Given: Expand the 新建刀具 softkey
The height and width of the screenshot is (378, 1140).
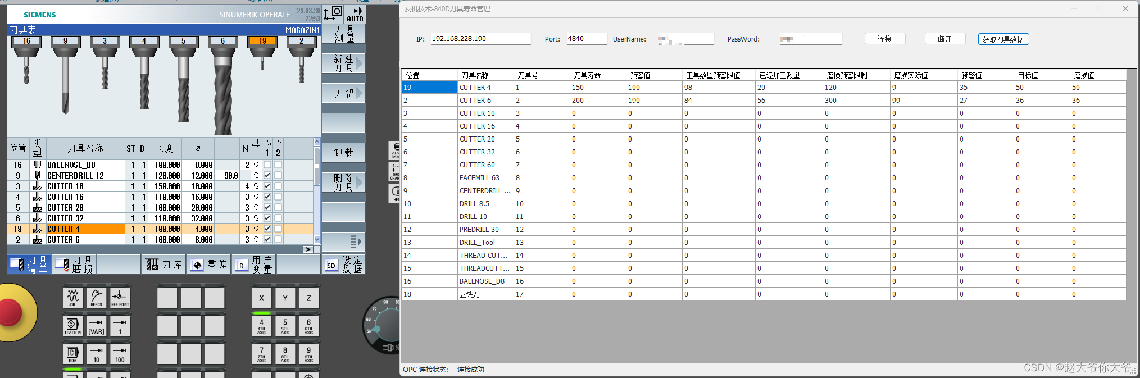Looking at the screenshot, I should coord(343,63).
